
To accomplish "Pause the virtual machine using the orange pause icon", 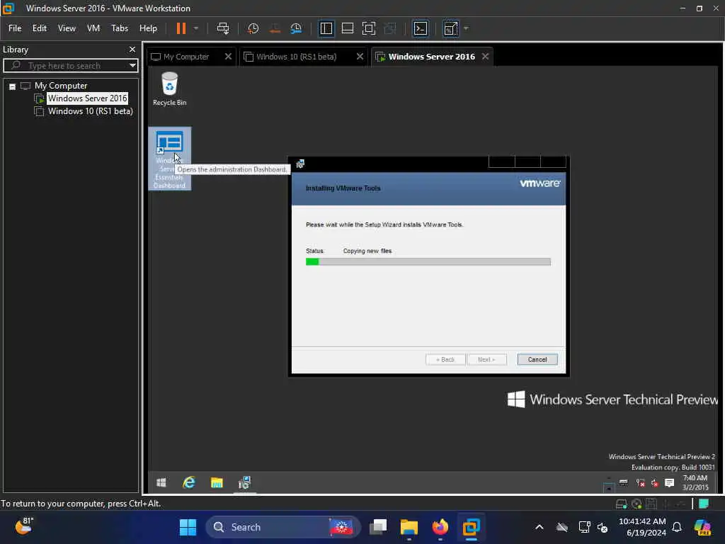I will [x=181, y=28].
